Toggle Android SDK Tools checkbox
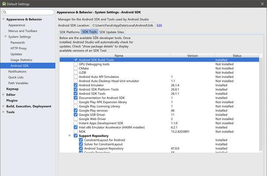The image size is (267, 176). pyautogui.click(x=75, y=94)
